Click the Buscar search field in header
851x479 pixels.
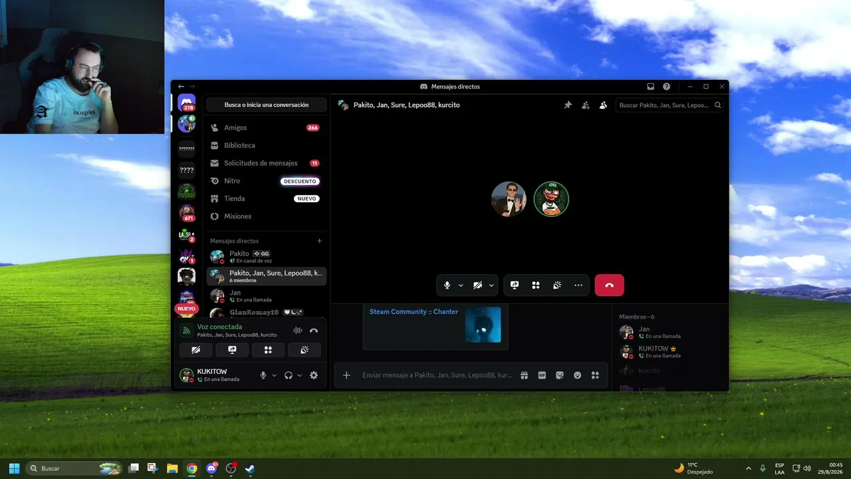[669, 105]
